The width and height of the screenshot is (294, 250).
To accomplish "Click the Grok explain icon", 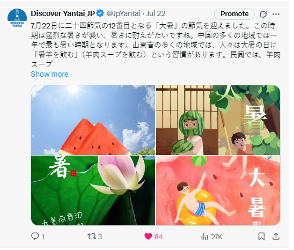I will 263,14.
